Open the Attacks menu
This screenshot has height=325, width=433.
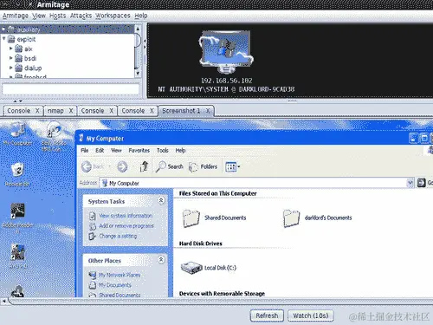click(x=81, y=16)
